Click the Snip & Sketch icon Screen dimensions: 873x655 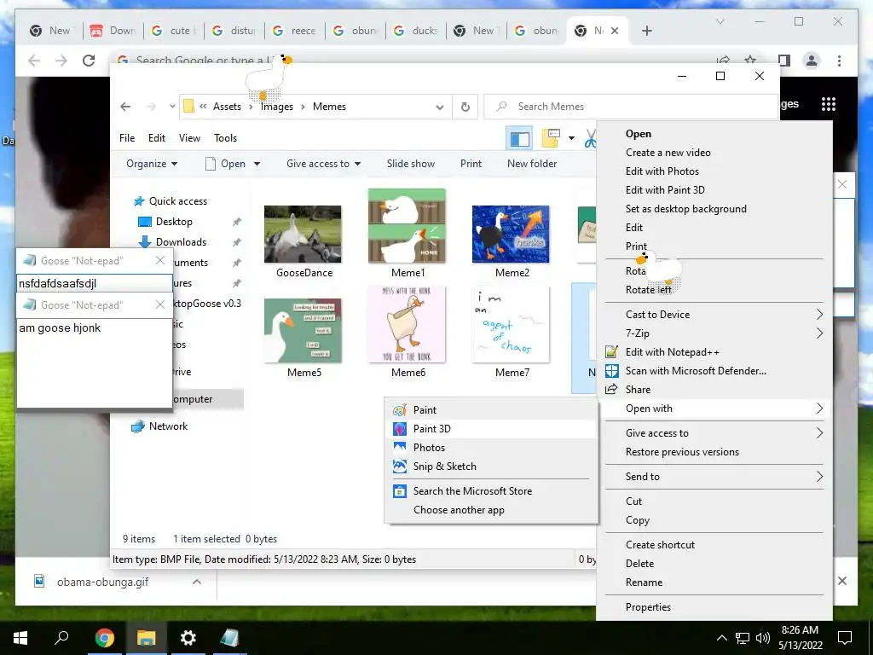pyautogui.click(x=400, y=467)
